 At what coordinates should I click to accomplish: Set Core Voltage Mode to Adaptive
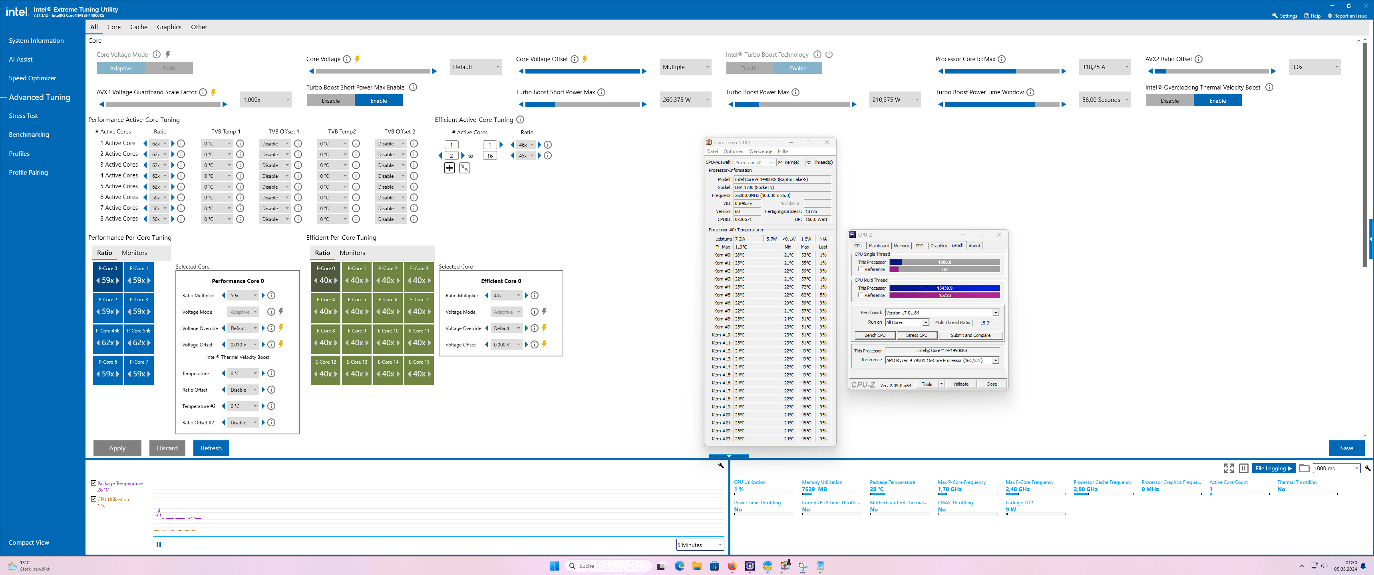point(121,68)
